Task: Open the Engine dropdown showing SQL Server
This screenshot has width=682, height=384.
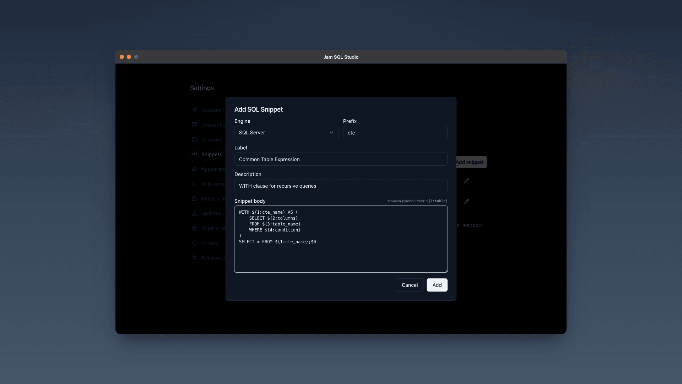Action: 286,132
